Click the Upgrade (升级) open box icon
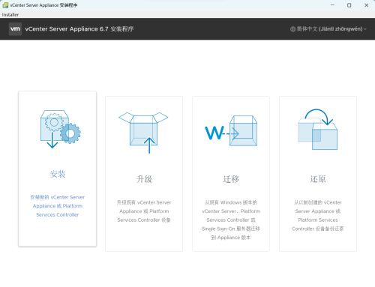The height and width of the screenshot is (287, 375). (143, 133)
